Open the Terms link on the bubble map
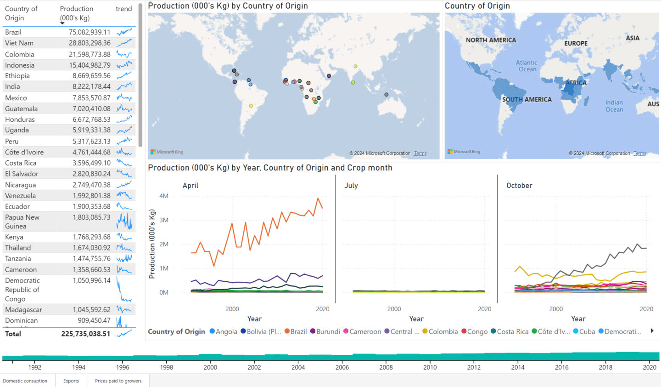This screenshot has height=387, width=661. [x=420, y=153]
